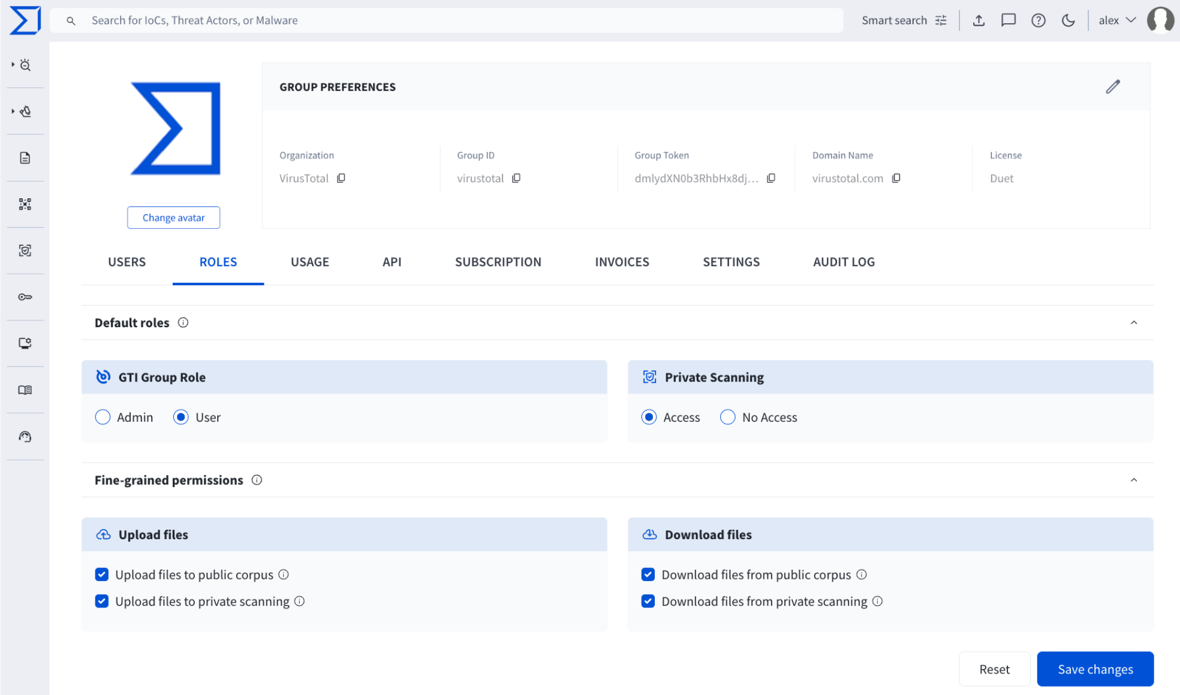Viewport: 1180px width, 695px height.
Task: Toggle dark mode moon icon
Action: tap(1068, 20)
